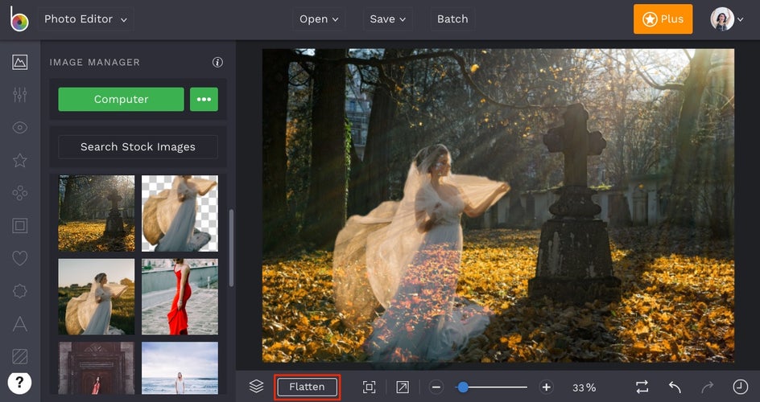Image resolution: width=760 pixels, height=402 pixels.
Task: Open the Effects star icon in sidebar
Action: coord(20,160)
